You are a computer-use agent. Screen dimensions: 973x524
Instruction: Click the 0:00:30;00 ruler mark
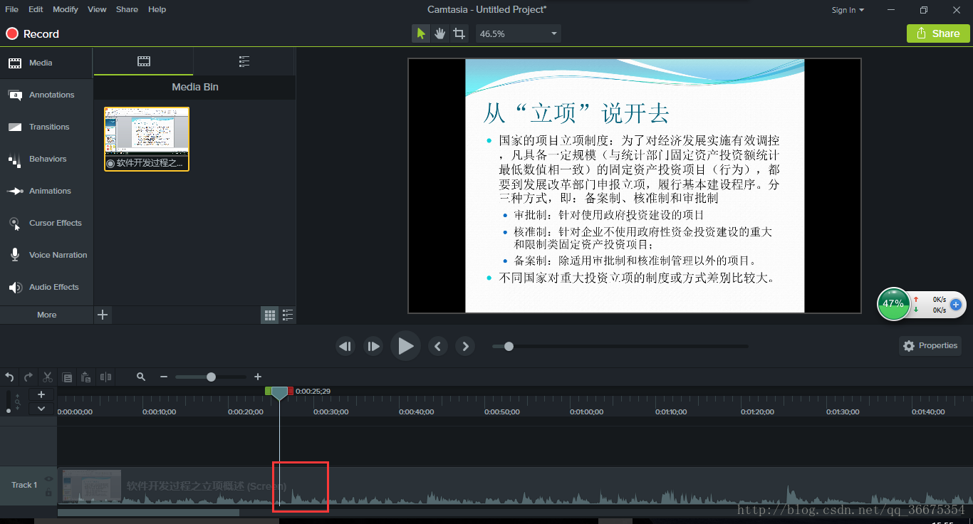click(331, 412)
